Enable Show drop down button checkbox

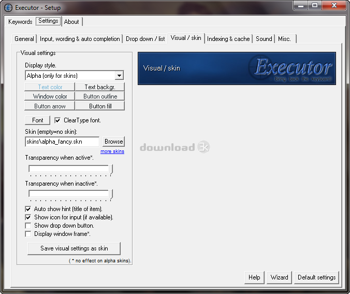(x=28, y=226)
